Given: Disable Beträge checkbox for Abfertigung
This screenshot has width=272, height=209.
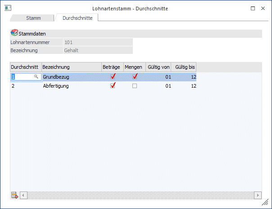Looking at the screenshot, I should point(113,86).
